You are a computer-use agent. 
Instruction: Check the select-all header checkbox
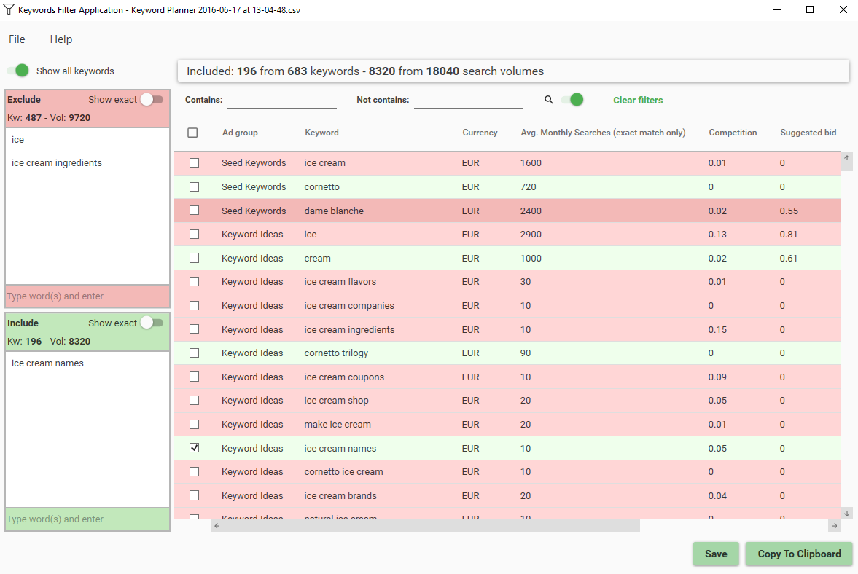pyautogui.click(x=192, y=133)
